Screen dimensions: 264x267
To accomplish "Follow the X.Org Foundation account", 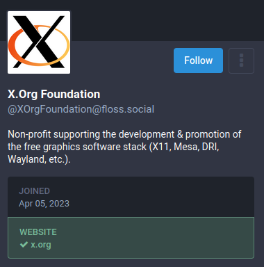I will [x=198, y=60].
